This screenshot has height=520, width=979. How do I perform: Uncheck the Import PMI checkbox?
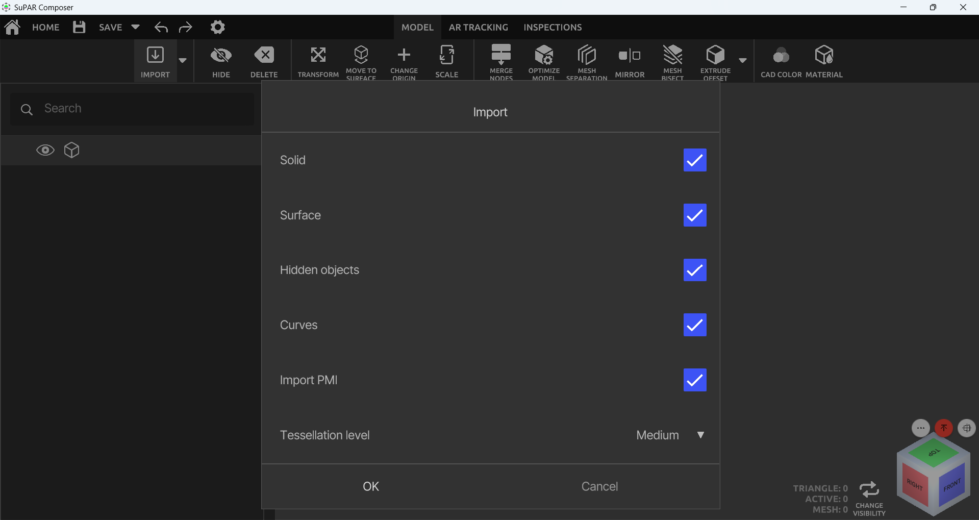pos(695,380)
